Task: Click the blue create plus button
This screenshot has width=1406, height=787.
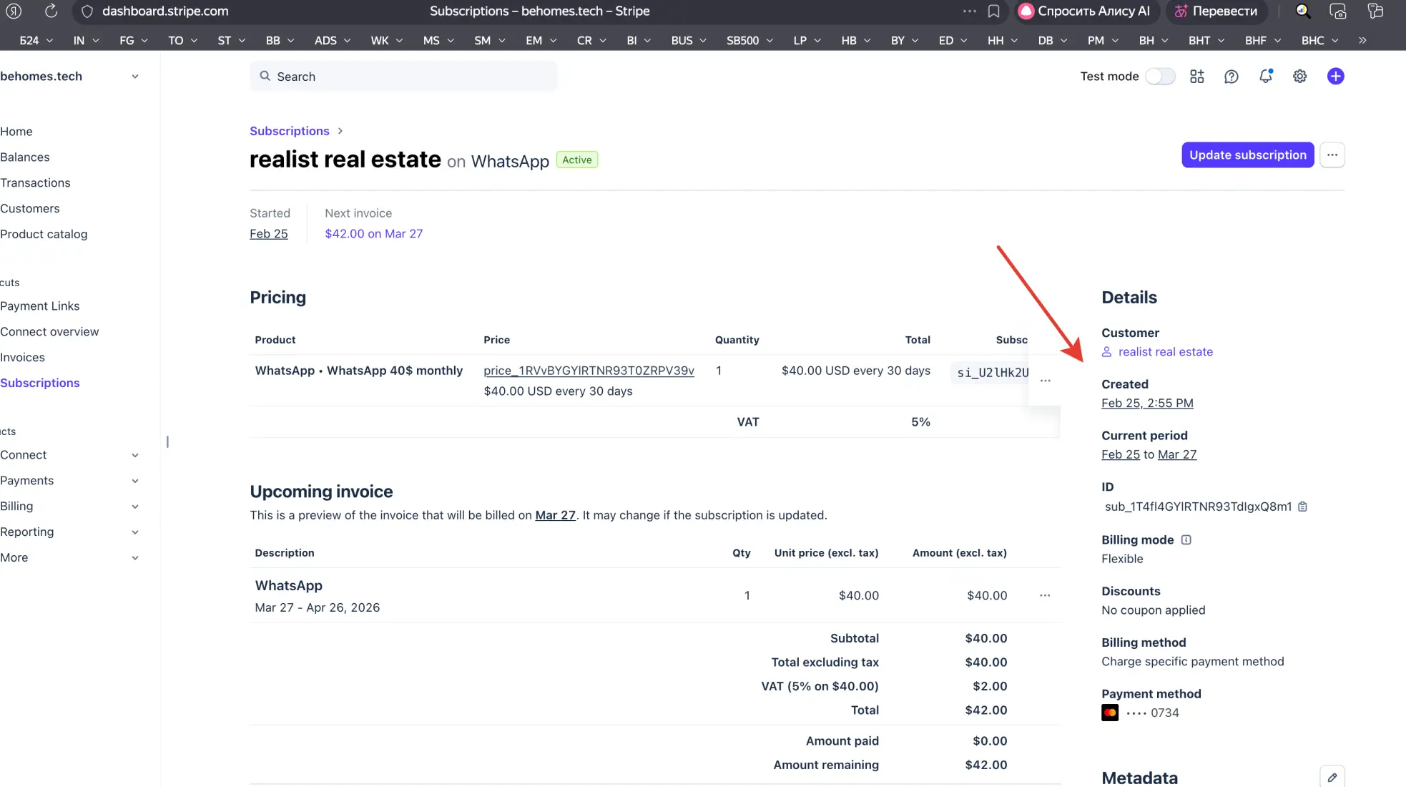Action: pos(1335,77)
